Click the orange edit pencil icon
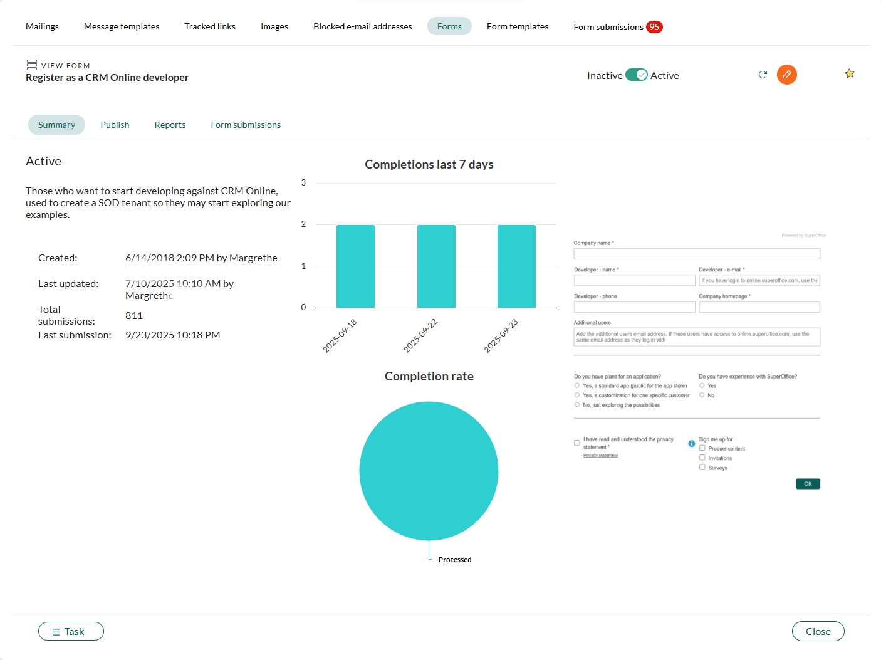The image size is (881, 660). click(x=786, y=75)
